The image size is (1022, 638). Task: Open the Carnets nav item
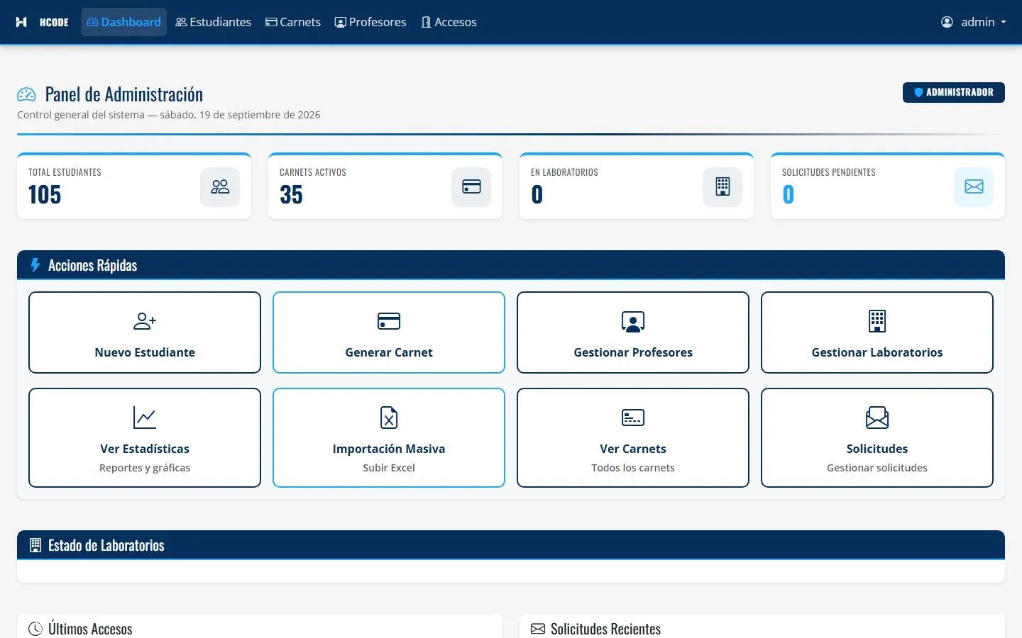[293, 22]
